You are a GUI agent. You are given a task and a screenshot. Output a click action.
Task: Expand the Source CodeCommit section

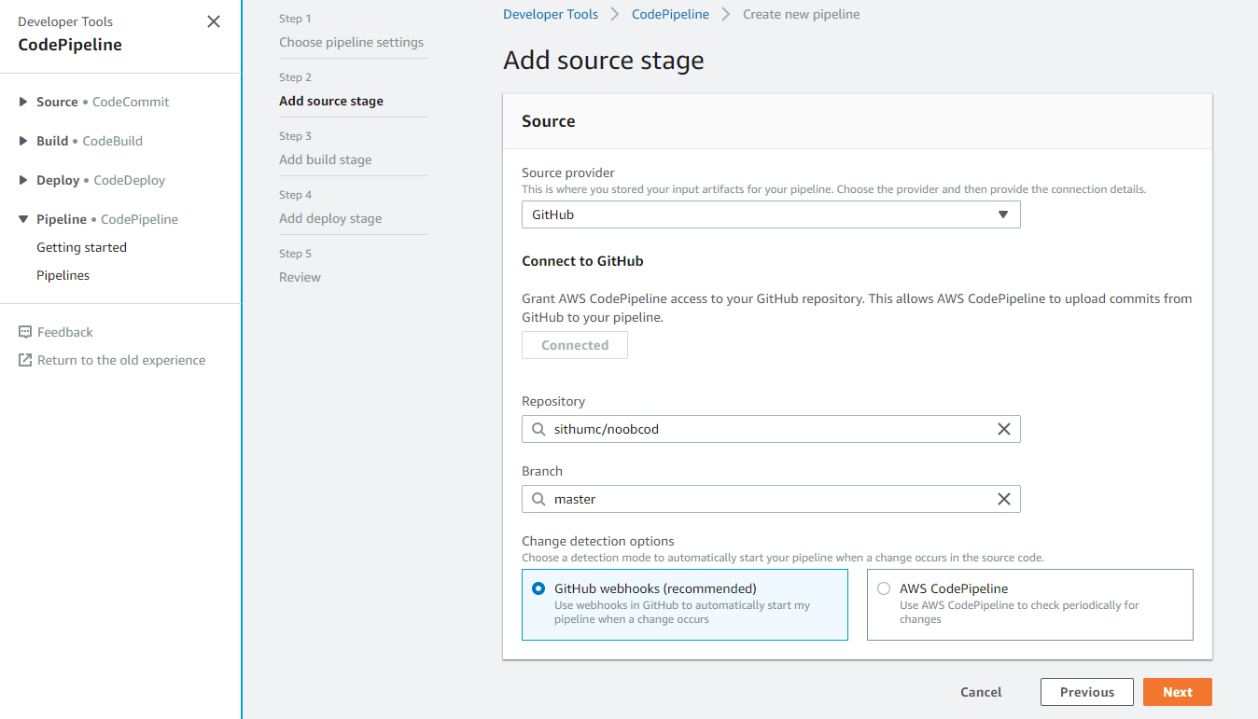point(23,102)
